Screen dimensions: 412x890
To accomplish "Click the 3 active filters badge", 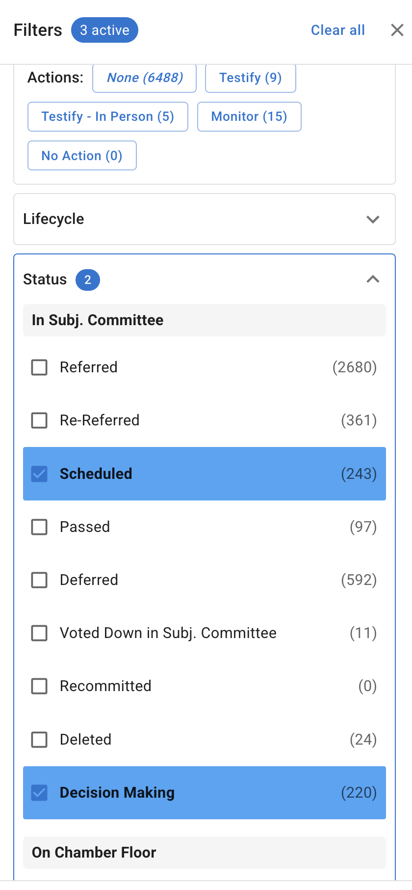I will [x=104, y=30].
